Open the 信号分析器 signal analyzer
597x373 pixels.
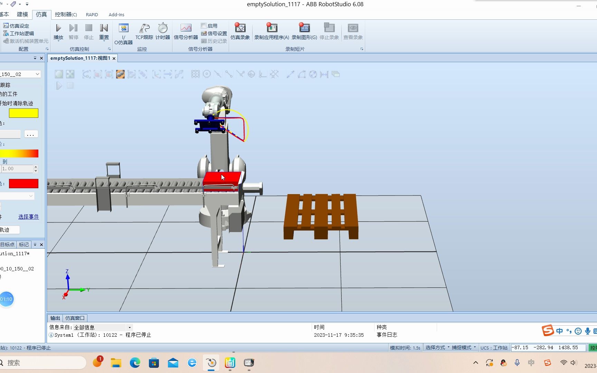[x=186, y=31]
